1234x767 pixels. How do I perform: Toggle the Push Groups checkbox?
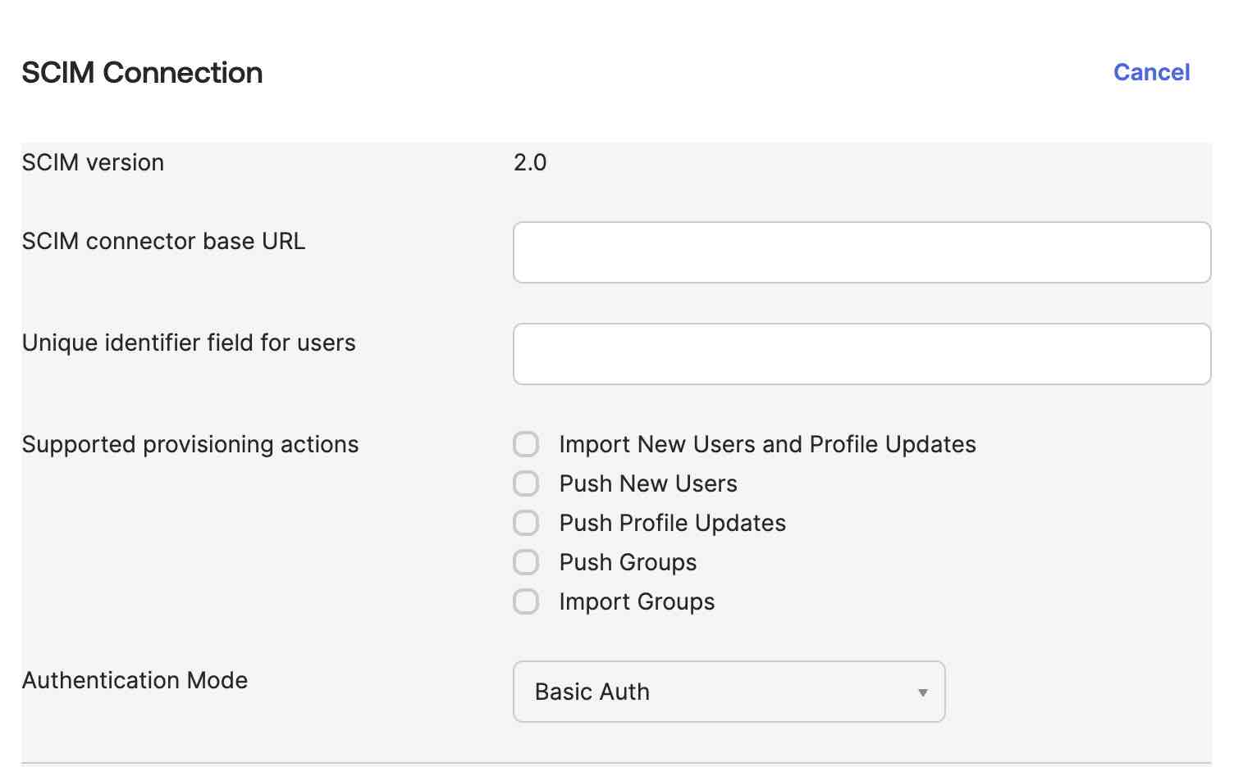pos(526,561)
